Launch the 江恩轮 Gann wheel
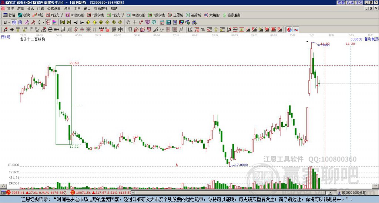The height and width of the screenshot is (203, 379). tap(175, 15)
